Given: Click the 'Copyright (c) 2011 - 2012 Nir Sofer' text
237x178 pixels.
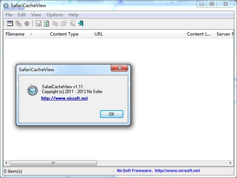Looking at the screenshot, I should tap(72, 92).
